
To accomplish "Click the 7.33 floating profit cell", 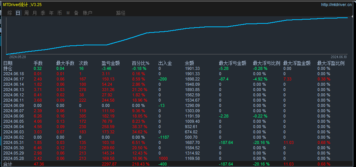I will click(288, 79).
